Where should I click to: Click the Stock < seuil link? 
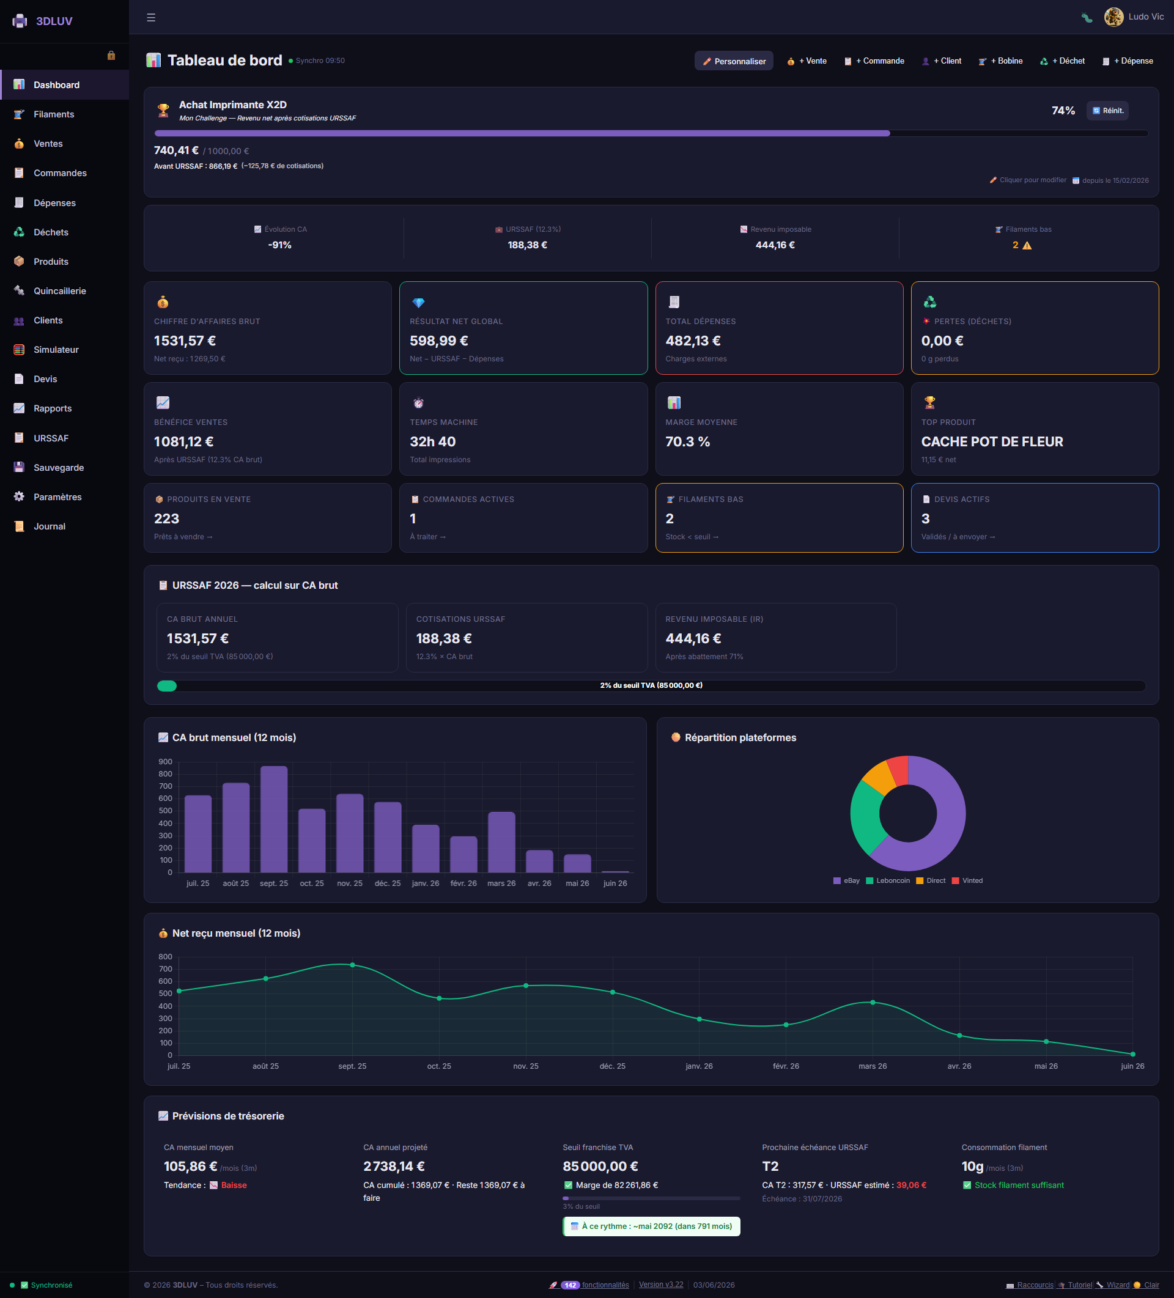tap(692, 537)
